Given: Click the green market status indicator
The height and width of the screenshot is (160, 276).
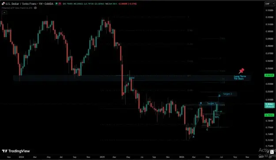Looking at the screenshot, I should pos(57,4).
